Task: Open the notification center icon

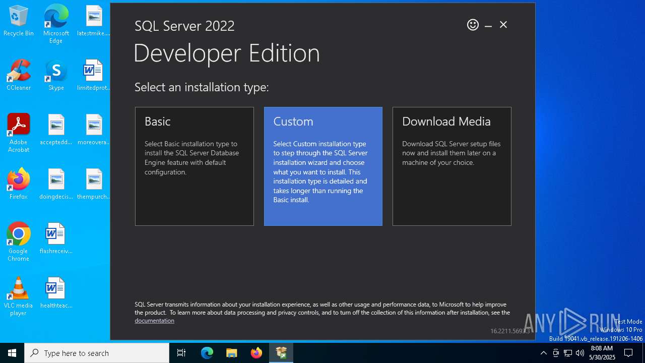Action: click(629, 353)
